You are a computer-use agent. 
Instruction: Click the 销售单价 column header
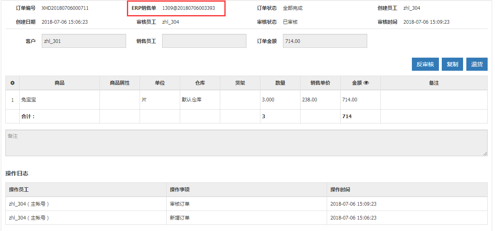[x=320, y=83]
